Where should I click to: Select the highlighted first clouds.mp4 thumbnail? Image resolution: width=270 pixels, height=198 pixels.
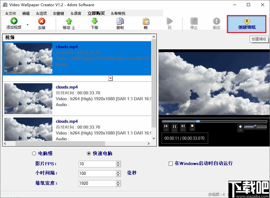[28, 58]
